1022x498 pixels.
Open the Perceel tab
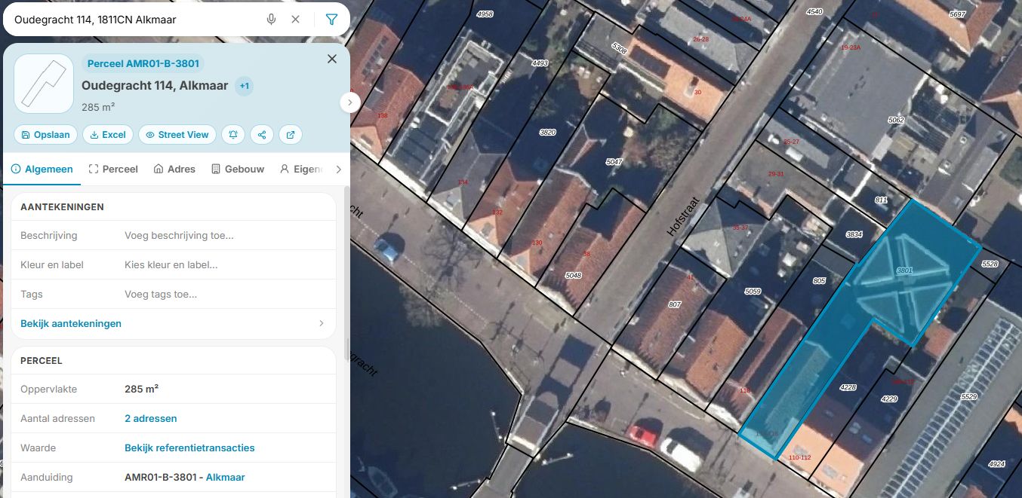113,170
